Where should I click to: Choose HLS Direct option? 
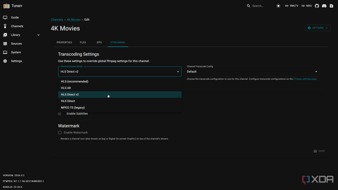pyautogui.click(x=120, y=101)
